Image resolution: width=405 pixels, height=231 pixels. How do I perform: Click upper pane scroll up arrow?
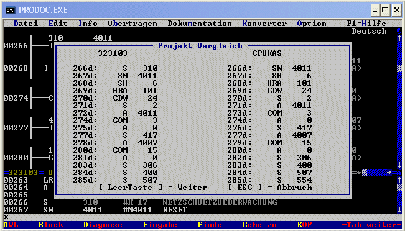(x=399, y=38)
